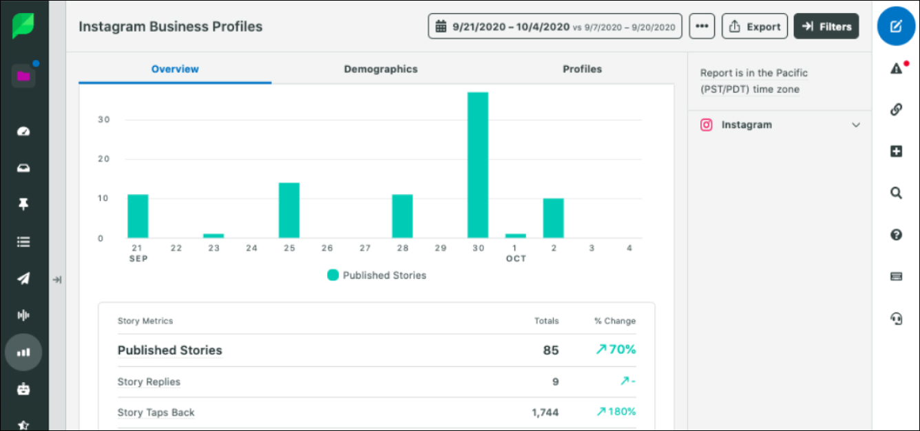Open the search magnifier icon
This screenshot has width=920, height=431.
[896, 193]
